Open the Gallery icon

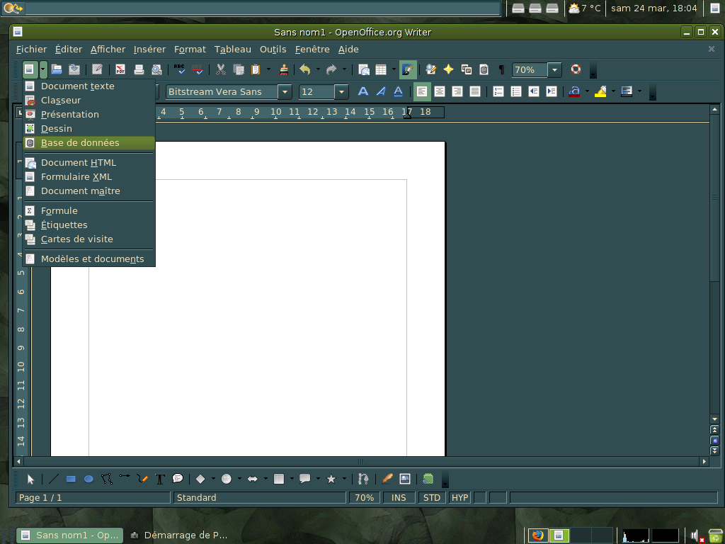click(x=466, y=69)
